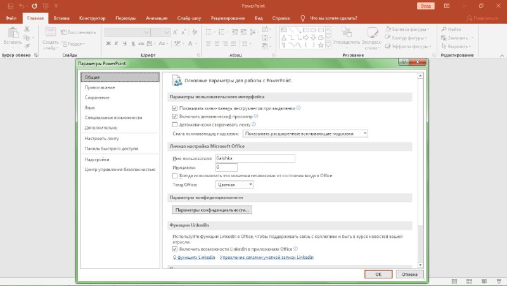Check 'Всегда использовать эти значения' checkbox
Viewport: 507px width, 286px height.
coord(175,176)
